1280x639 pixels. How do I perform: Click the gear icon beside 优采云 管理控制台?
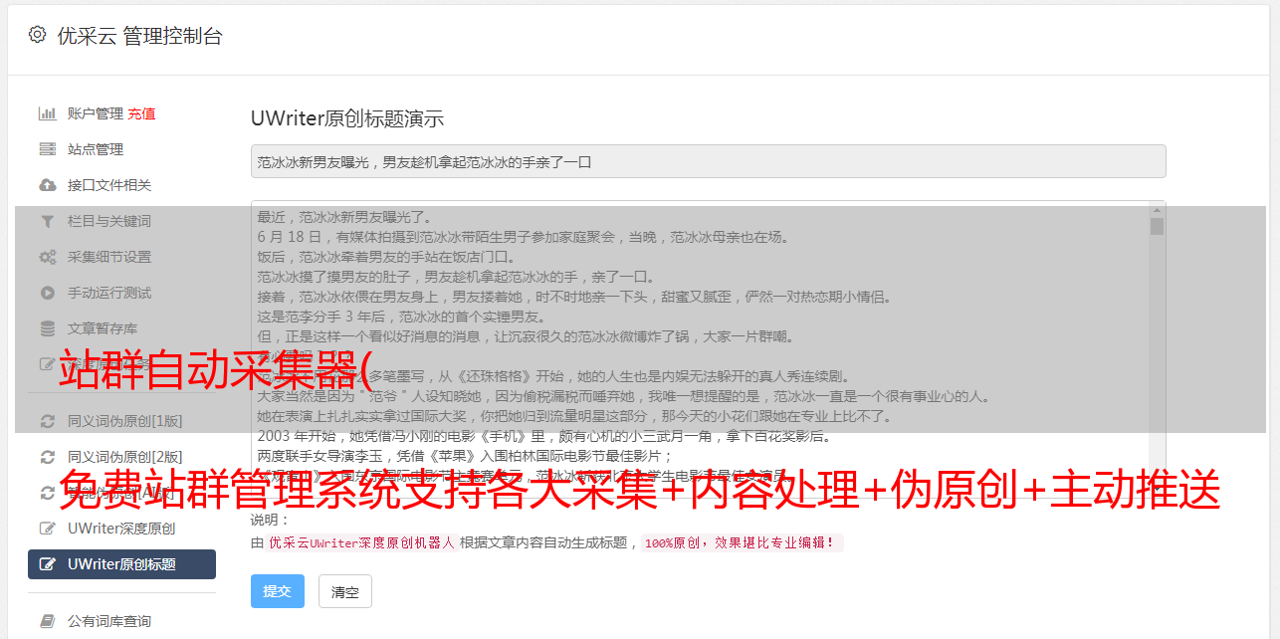37,35
